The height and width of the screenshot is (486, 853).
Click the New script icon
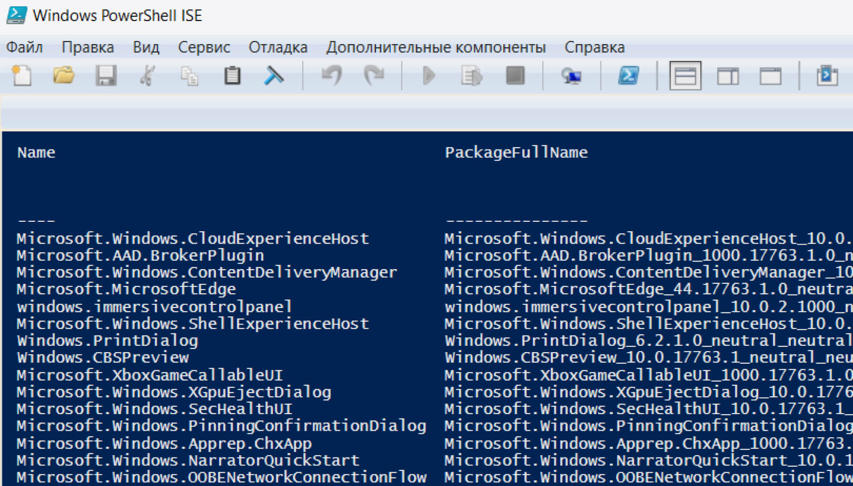pos(21,76)
